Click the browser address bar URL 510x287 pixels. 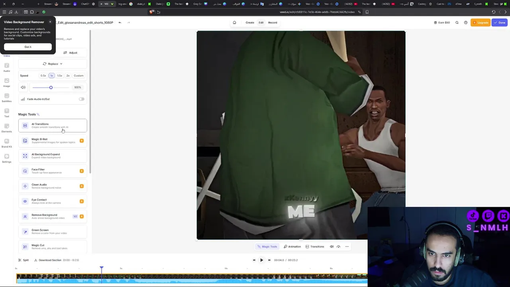pos(317,12)
